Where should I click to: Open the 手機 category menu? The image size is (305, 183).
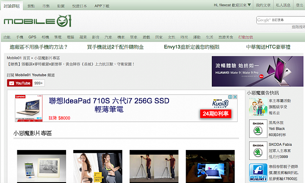[x=19, y=37]
